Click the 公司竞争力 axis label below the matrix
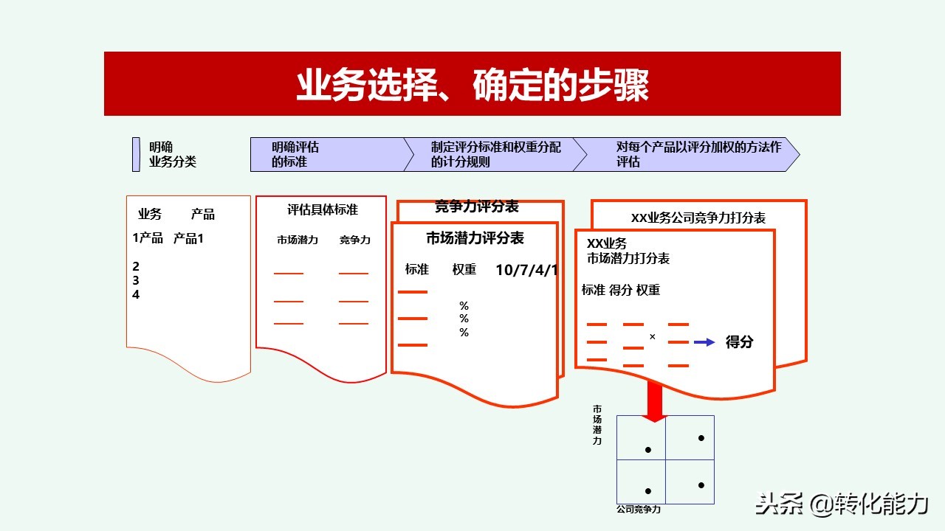This screenshot has width=945, height=531. point(639,509)
